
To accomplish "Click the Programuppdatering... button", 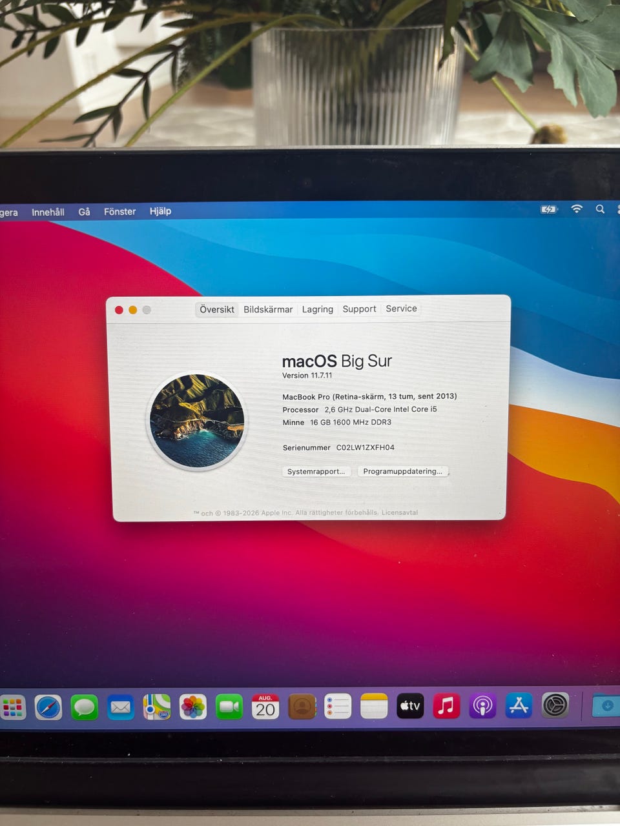I will point(403,471).
